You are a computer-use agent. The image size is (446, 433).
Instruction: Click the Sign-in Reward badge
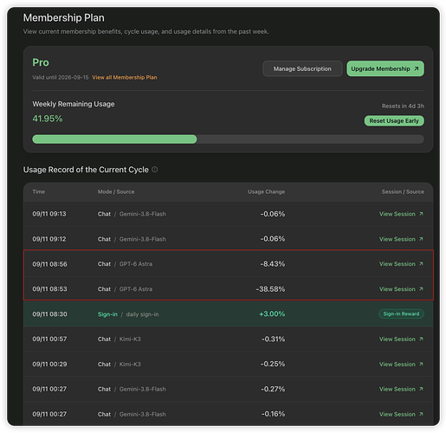tap(401, 313)
